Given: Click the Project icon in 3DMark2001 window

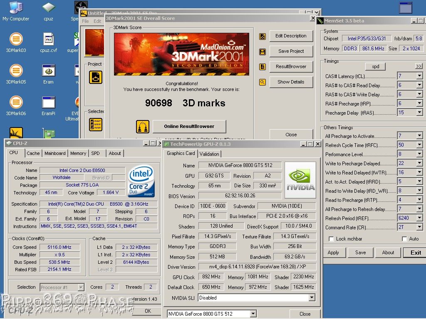Looking at the screenshot, I should 96,77.
